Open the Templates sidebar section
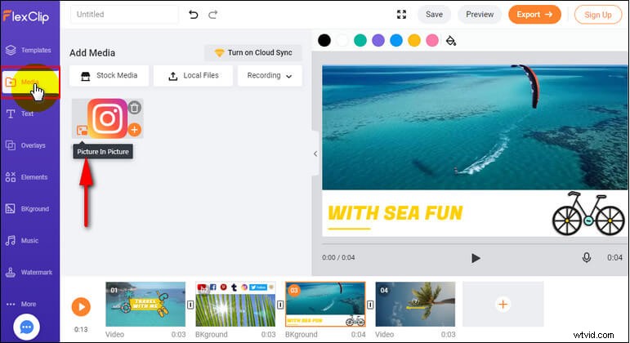This screenshot has height=343, width=630. tap(29, 50)
